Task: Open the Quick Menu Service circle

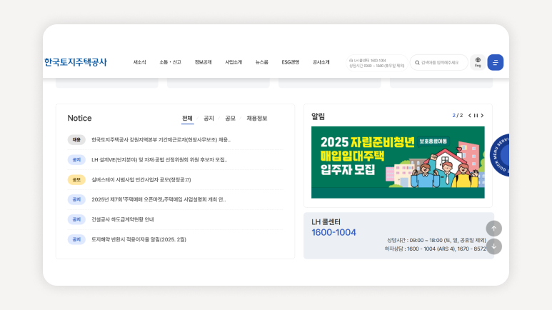Action: (500, 155)
